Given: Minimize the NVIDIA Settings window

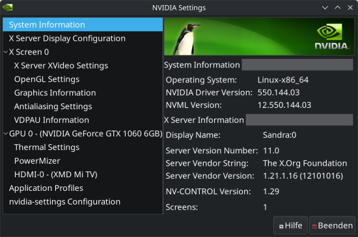Looking at the screenshot, I should (325, 8).
